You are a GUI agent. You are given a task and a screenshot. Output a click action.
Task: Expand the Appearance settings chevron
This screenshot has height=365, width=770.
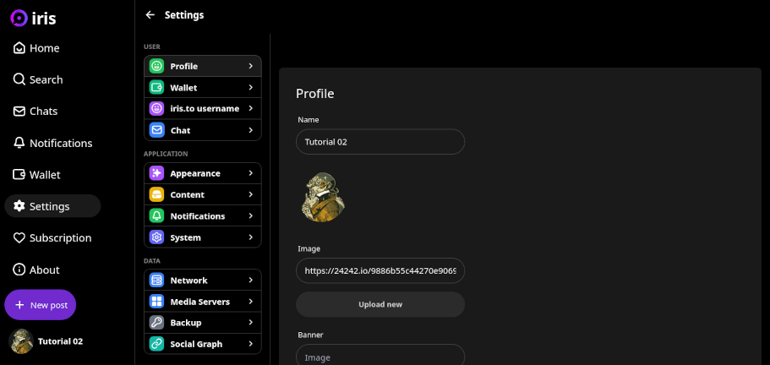(251, 173)
